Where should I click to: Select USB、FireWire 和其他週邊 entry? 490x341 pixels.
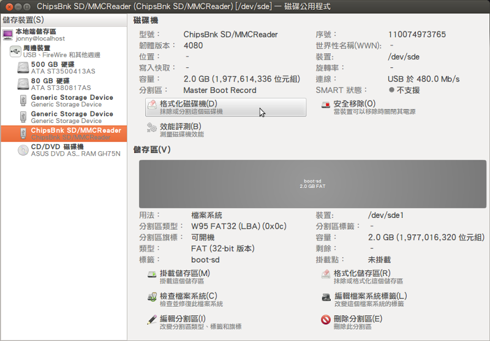(62, 55)
